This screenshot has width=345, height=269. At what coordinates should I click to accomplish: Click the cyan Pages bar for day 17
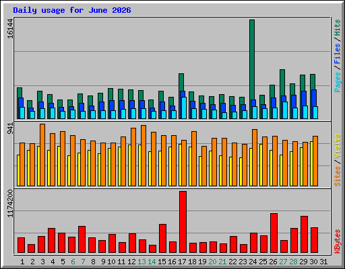tap(184, 108)
